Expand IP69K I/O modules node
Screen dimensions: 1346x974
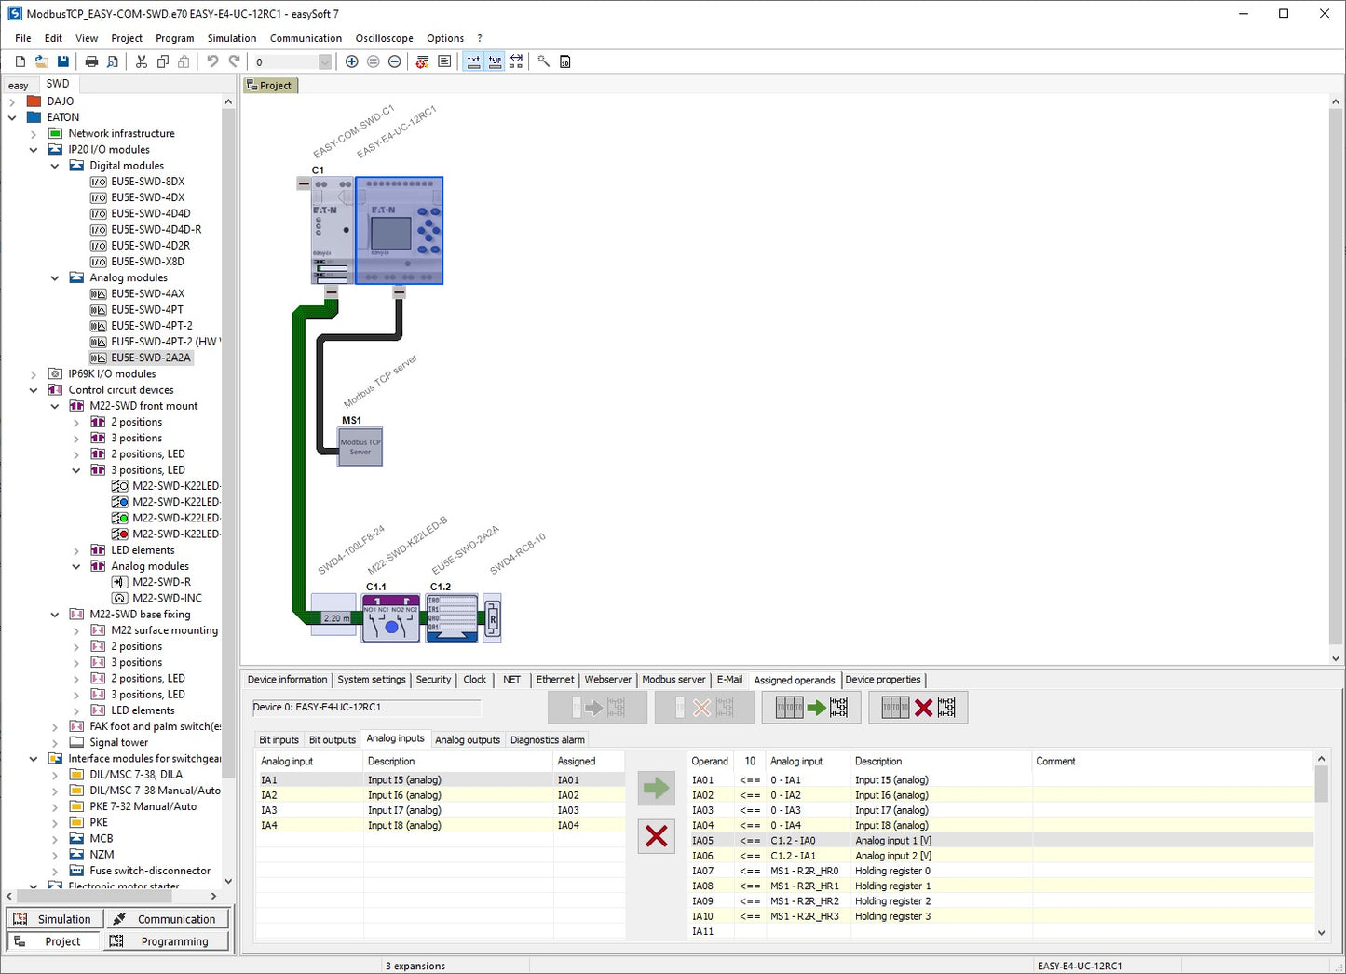tap(34, 374)
